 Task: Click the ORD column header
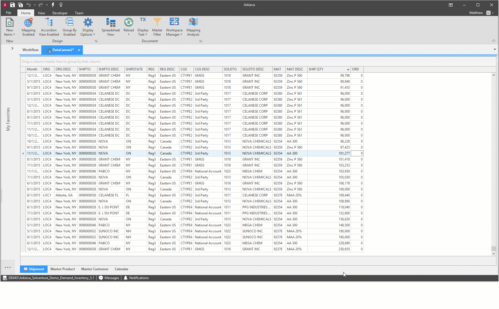coord(357,69)
